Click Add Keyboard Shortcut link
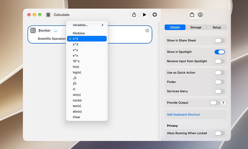Image resolution: width=248 pixels, height=149 pixels. [x=183, y=115]
